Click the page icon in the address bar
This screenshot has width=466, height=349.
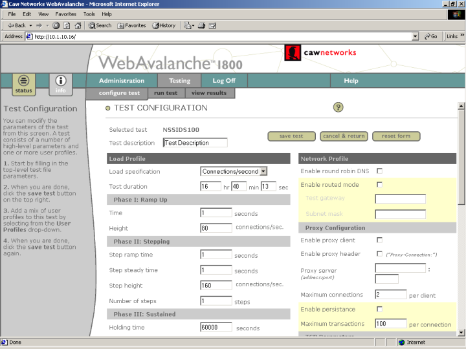(x=29, y=36)
